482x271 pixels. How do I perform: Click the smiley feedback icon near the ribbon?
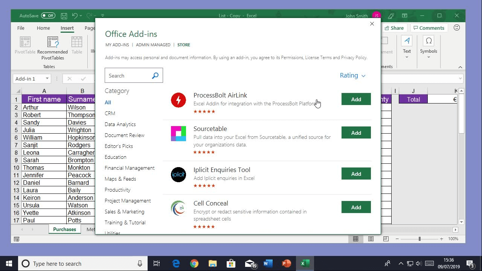(x=457, y=27)
